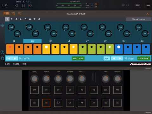Select pattern 7

[35, 19]
